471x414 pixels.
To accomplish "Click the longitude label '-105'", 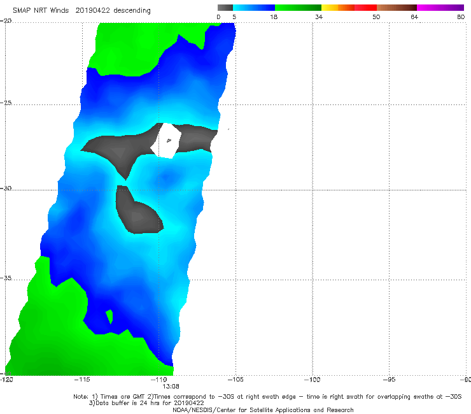I will coord(236,380).
